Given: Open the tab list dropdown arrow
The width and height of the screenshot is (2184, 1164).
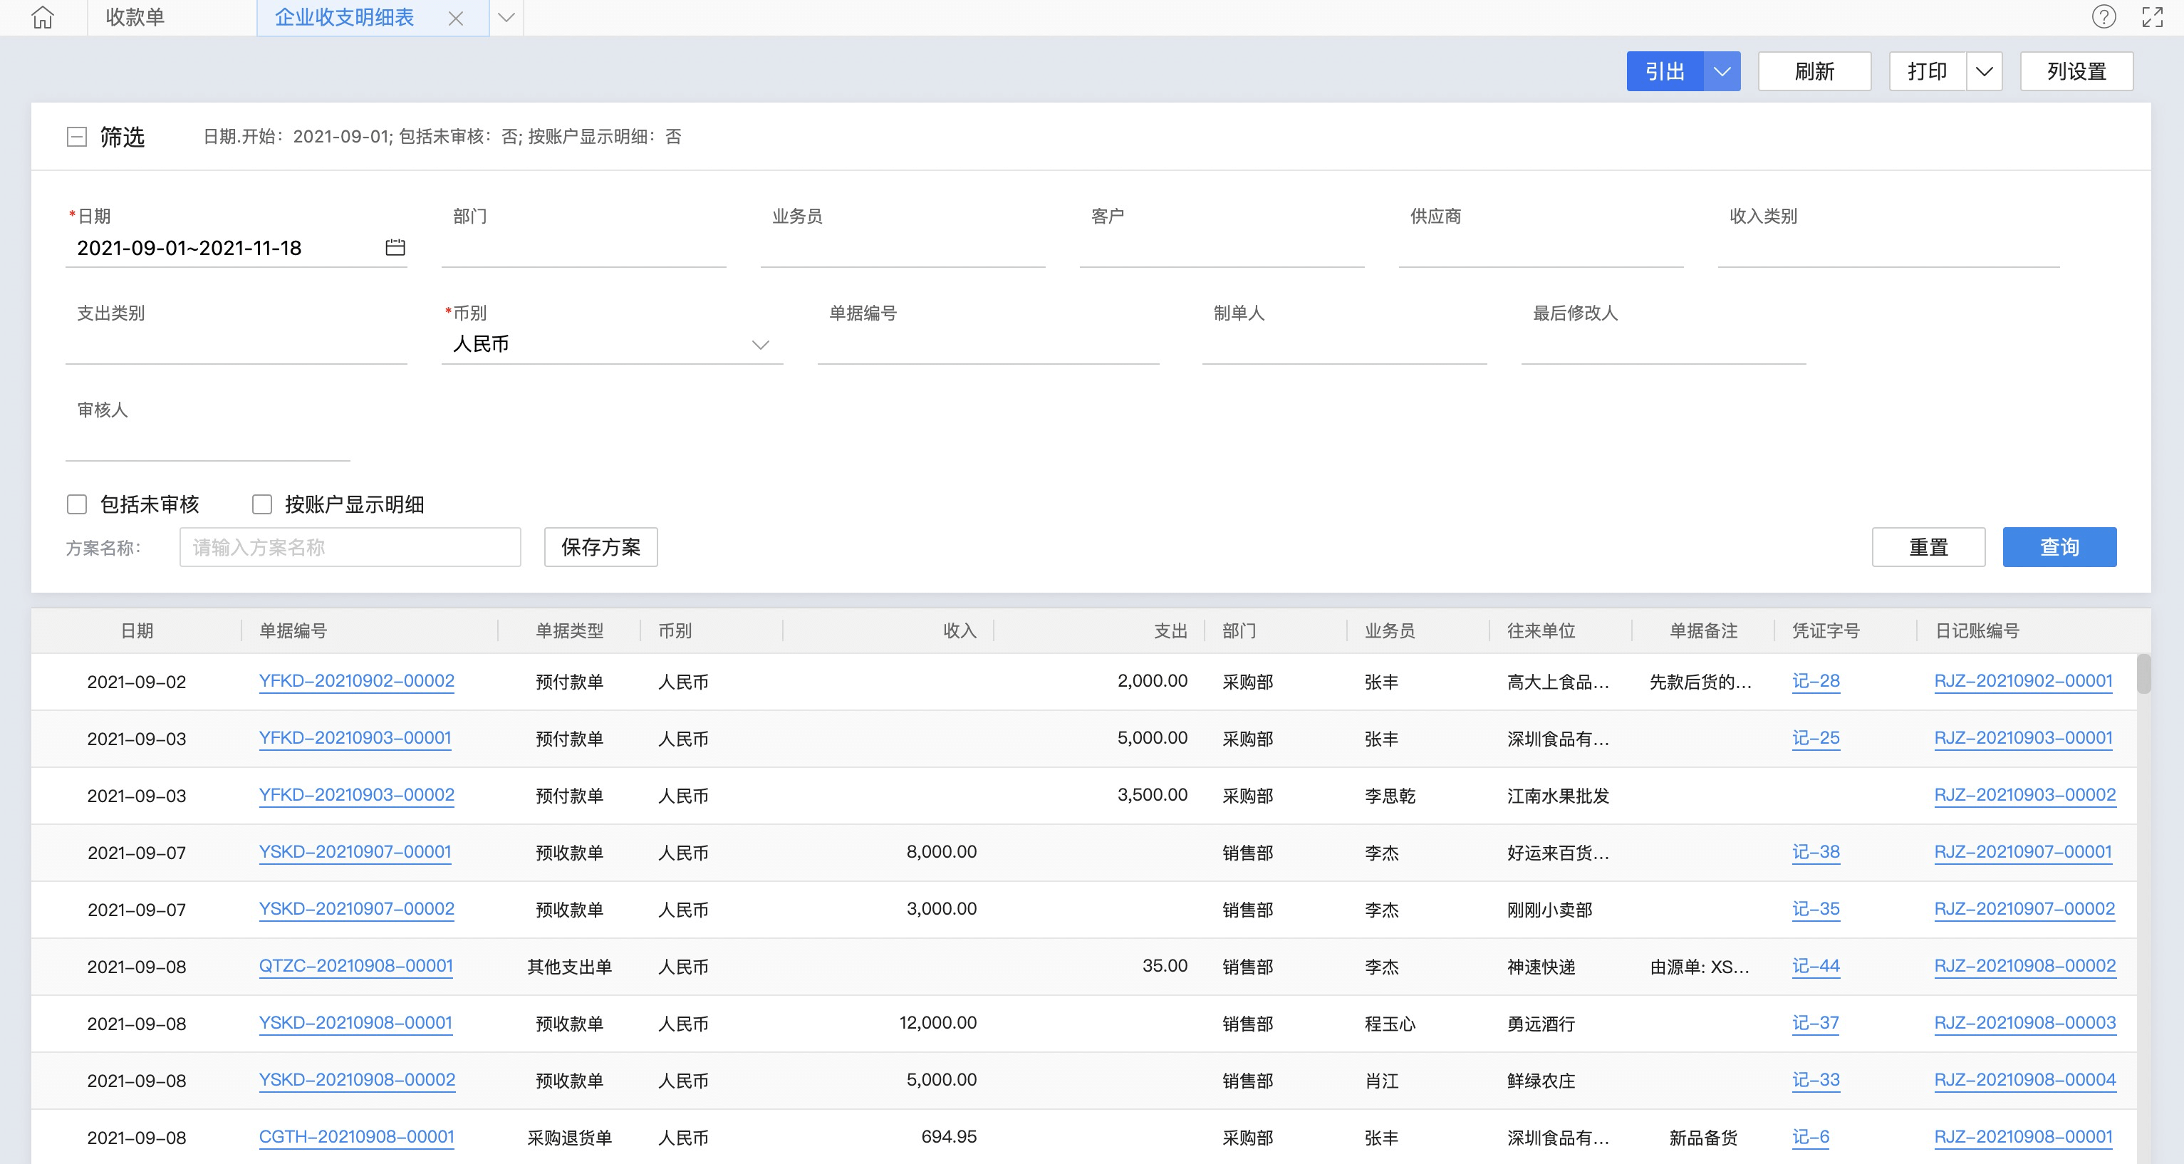Looking at the screenshot, I should (506, 18).
